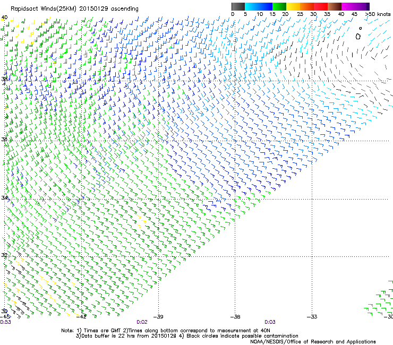Click the latitude label '40' at top left

pos(4,18)
